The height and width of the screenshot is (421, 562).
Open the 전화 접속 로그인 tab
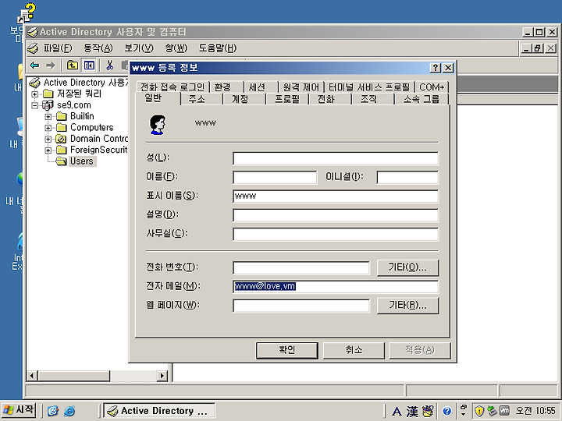[172, 87]
